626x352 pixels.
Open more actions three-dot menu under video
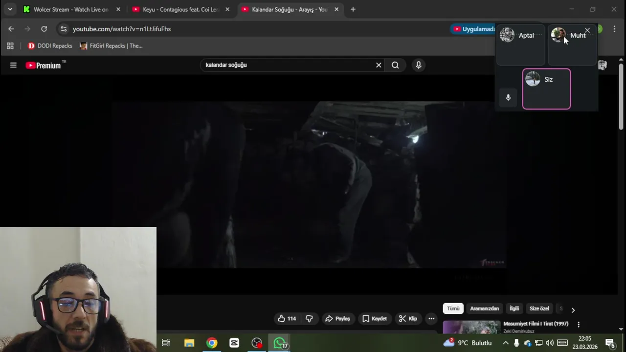[x=431, y=318]
